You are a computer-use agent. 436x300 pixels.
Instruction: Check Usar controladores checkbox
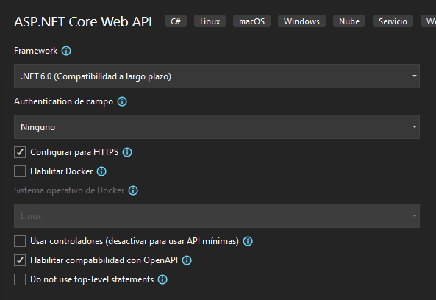click(20, 241)
